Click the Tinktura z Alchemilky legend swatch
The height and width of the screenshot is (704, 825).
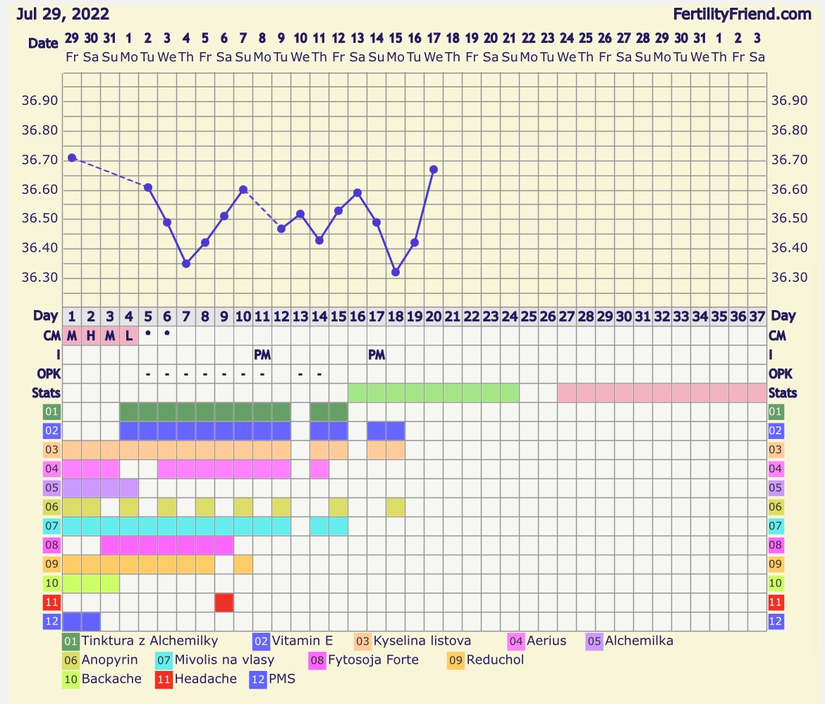tap(71, 641)
